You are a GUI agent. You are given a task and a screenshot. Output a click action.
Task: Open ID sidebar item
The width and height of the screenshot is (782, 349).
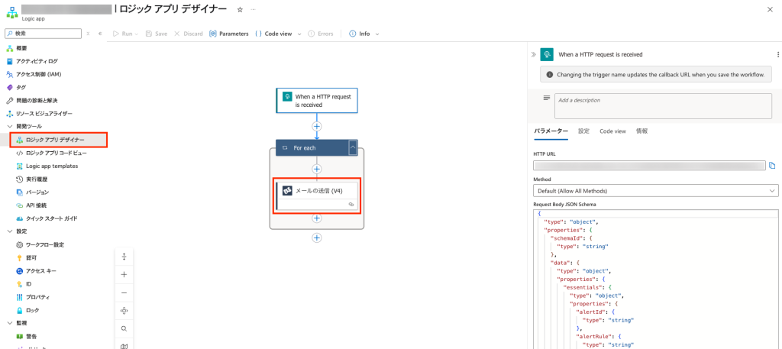(x=28, y=283)
